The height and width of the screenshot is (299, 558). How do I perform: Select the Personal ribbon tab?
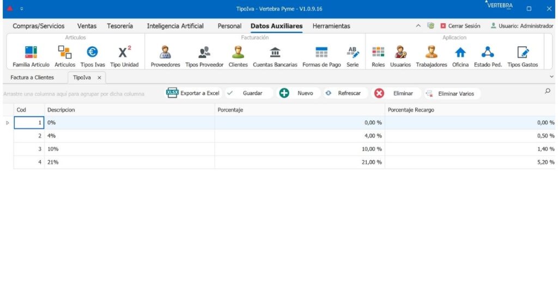click(x=229, y=26)
